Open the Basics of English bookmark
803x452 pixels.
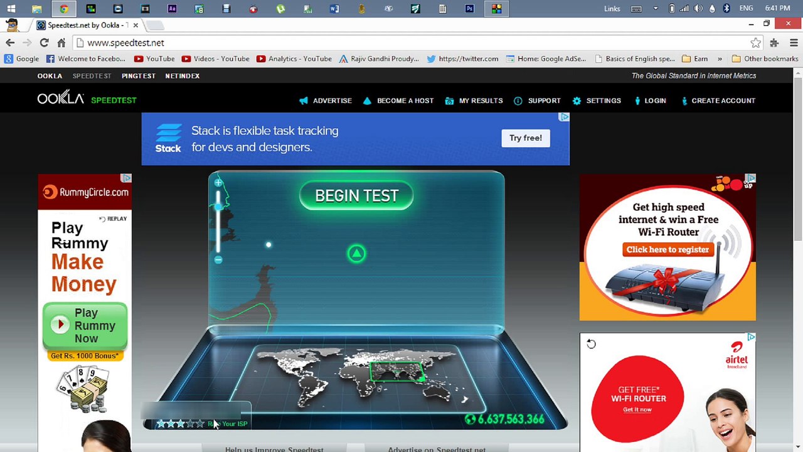click(634, 58)
